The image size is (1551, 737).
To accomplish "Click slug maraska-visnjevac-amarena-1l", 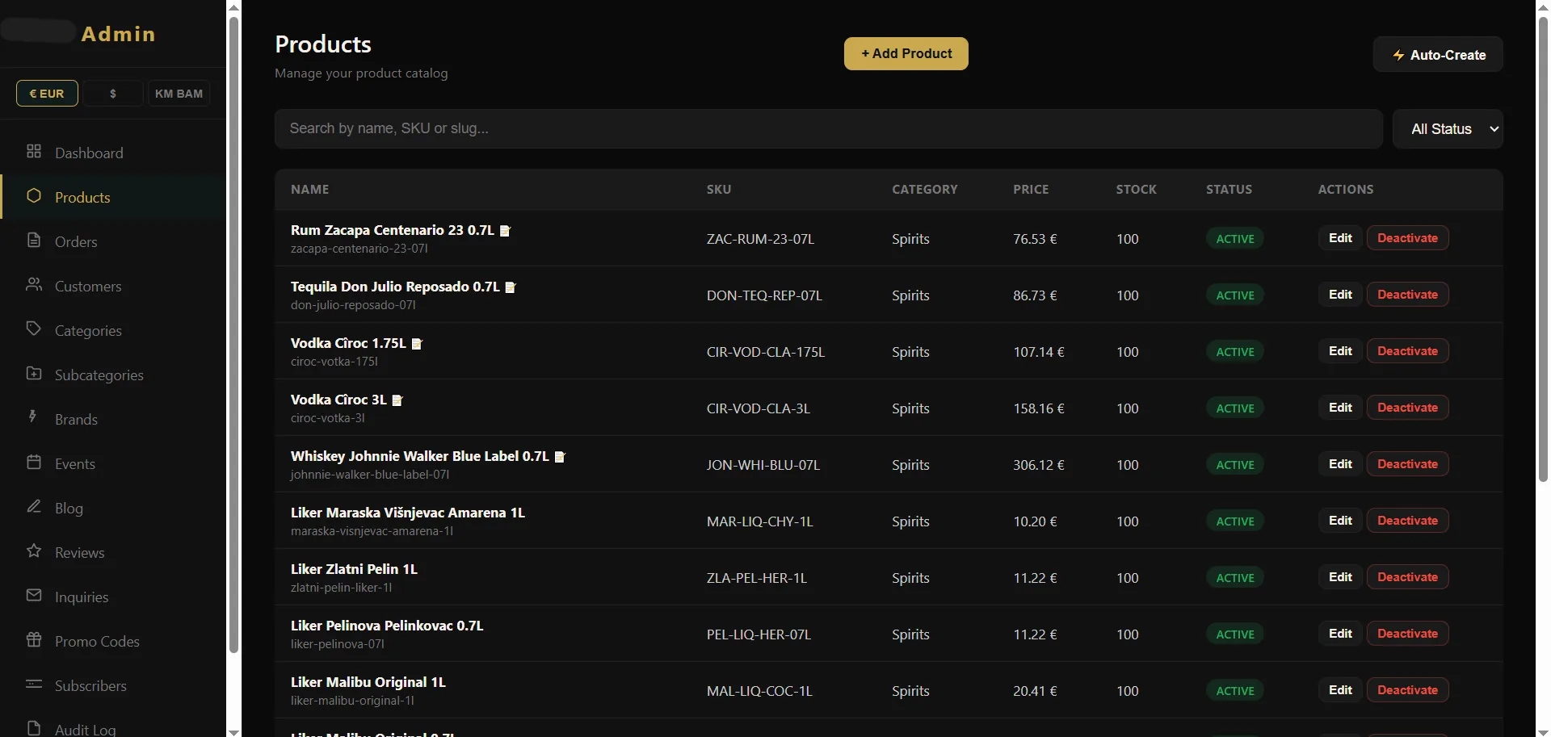I will click(x=372, y=531).
